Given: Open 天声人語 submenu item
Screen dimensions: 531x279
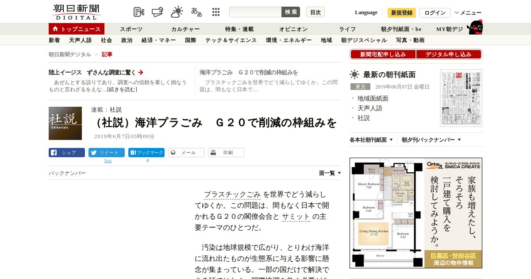Looking at the screenshot, I should (81, 40).
